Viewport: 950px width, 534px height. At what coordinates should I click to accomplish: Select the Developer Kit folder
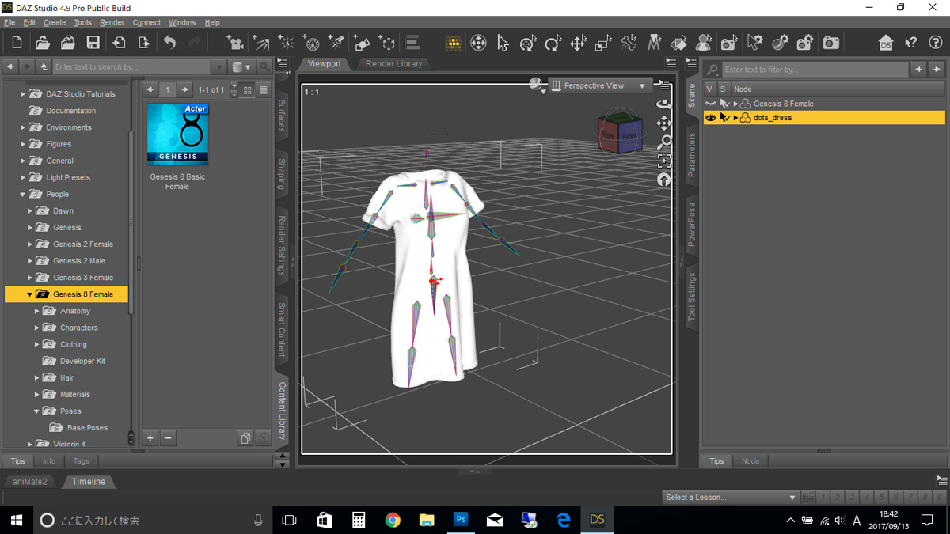pos(82,362)
